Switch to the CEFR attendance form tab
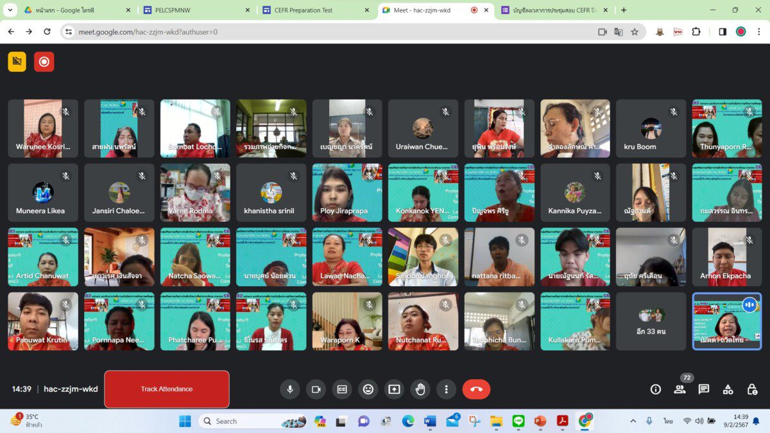The width and height of the screenshot is (770, 433). (556, 10)
